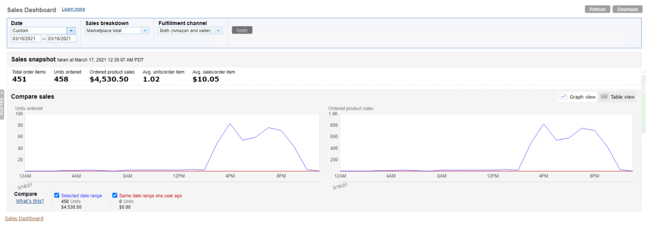Uncheck Same date range one year ago
This screenshot has height=233, width=646.
[115, 195]
